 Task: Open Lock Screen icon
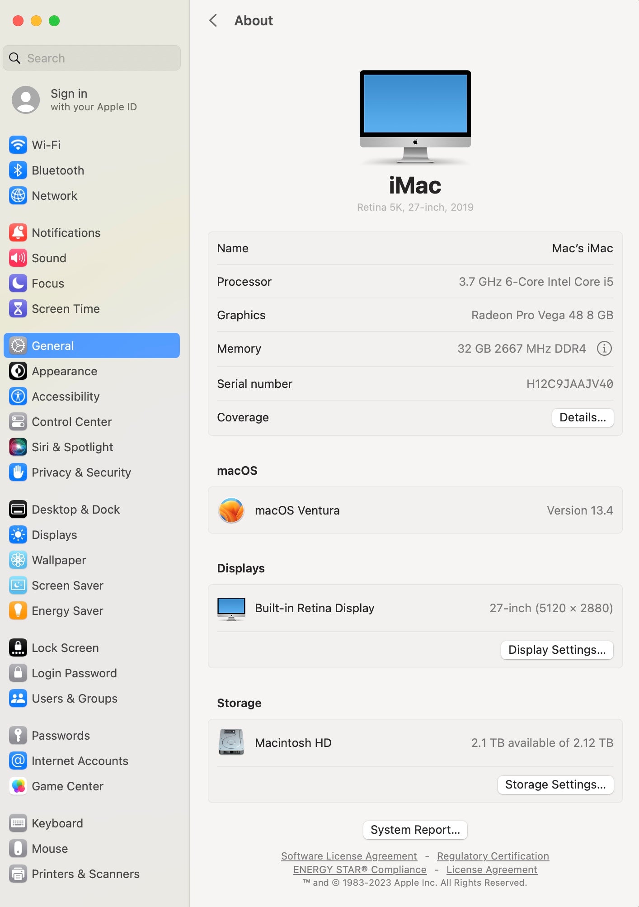pyautogui.click(x=18, y=648)
